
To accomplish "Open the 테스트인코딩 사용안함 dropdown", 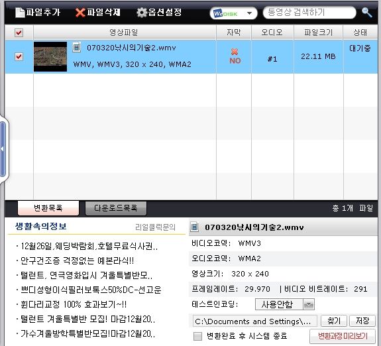I will click(x=285, y=304).
